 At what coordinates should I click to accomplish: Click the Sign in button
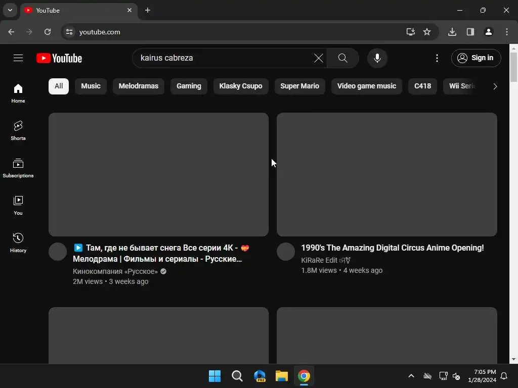click(x=476, y=58)
